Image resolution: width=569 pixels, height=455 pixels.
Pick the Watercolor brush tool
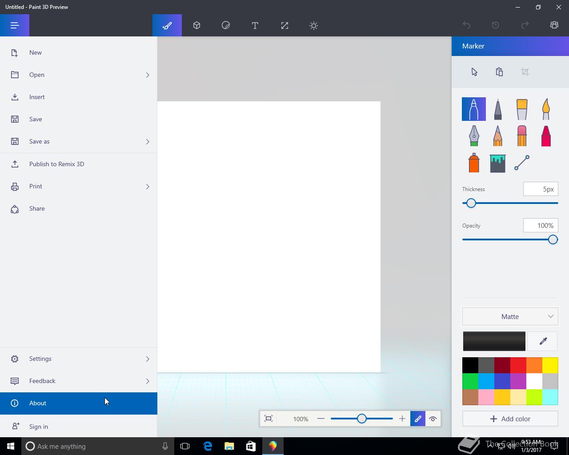(546, 109)
